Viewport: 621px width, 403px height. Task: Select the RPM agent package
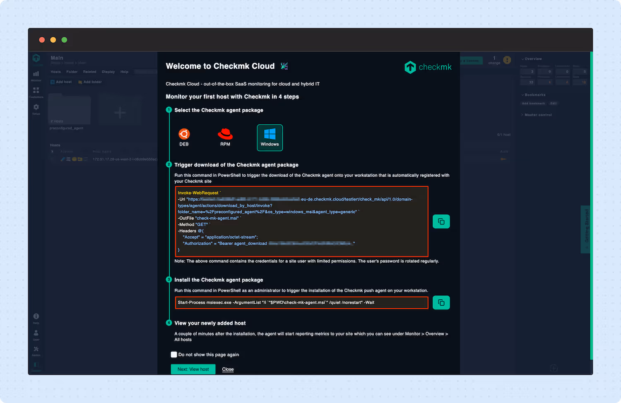pyautogui.click(x=225, y=137)
